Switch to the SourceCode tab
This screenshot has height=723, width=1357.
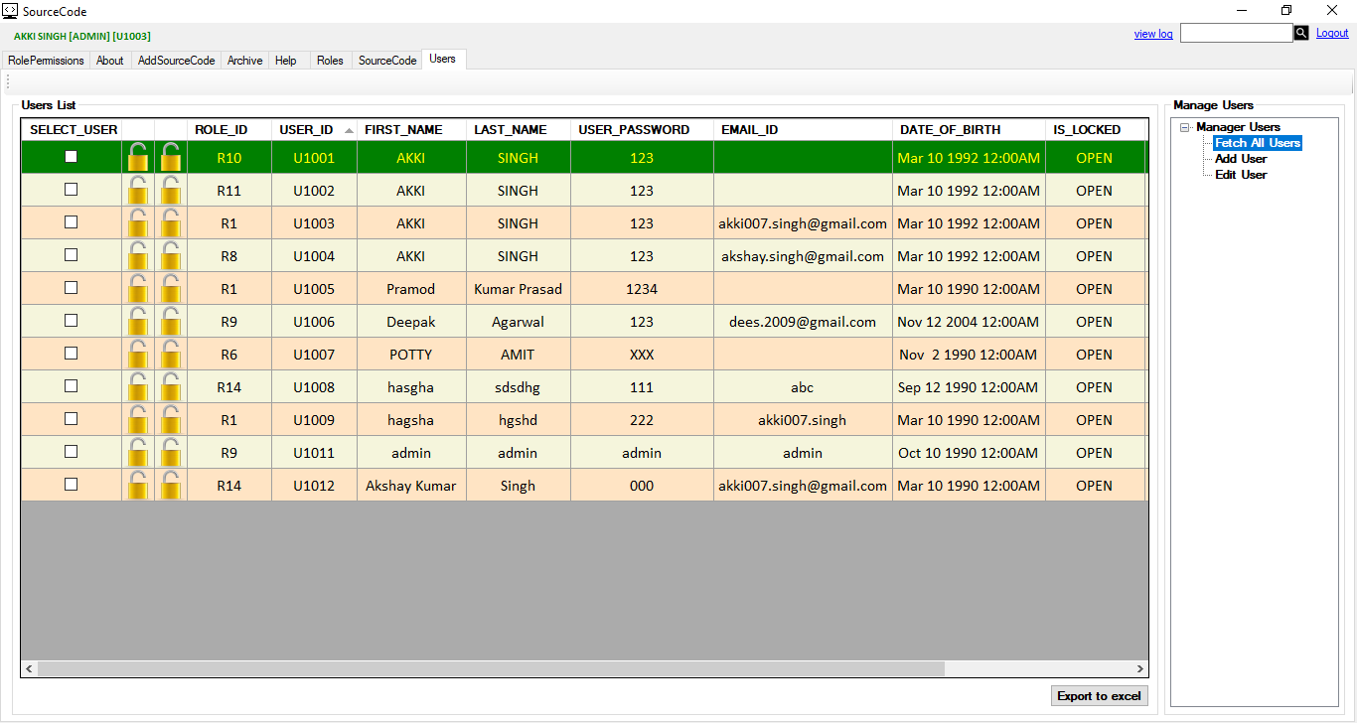coord(387,61)
